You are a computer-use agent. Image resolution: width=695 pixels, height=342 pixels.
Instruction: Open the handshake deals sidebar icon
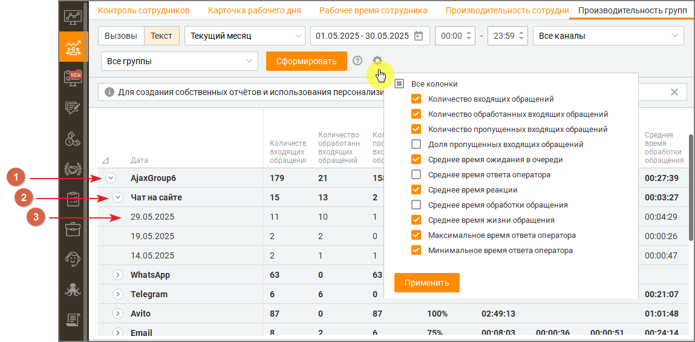pos(73,168)
